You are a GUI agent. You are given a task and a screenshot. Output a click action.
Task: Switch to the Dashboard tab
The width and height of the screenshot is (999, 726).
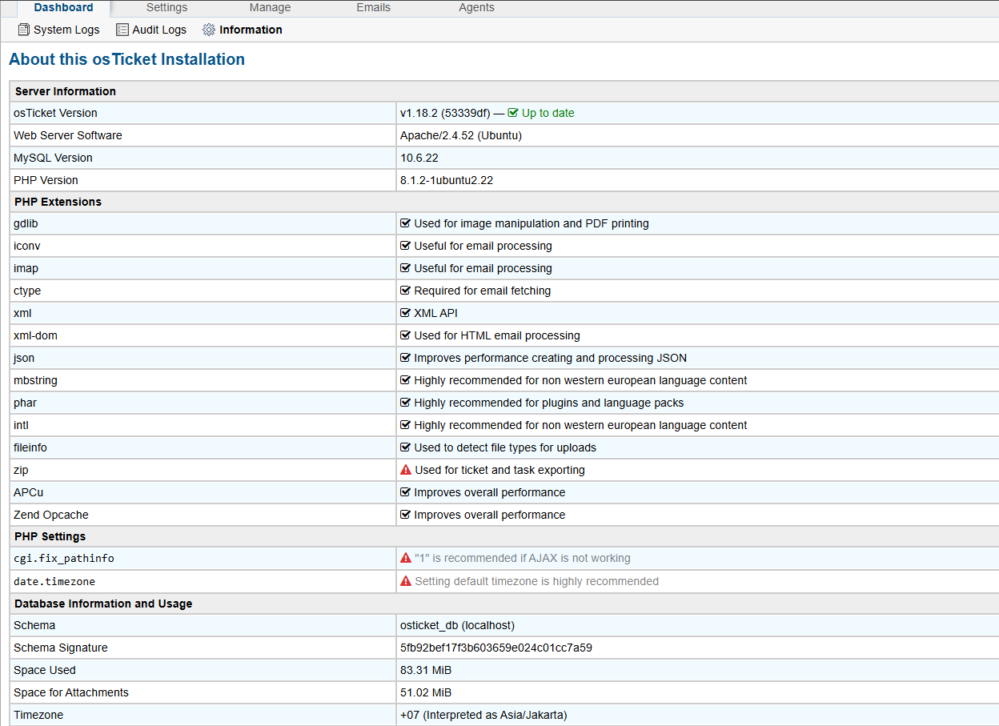click(63, 8)
